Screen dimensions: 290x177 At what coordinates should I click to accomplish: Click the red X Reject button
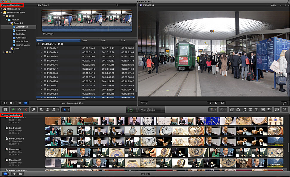pos(26,110)
